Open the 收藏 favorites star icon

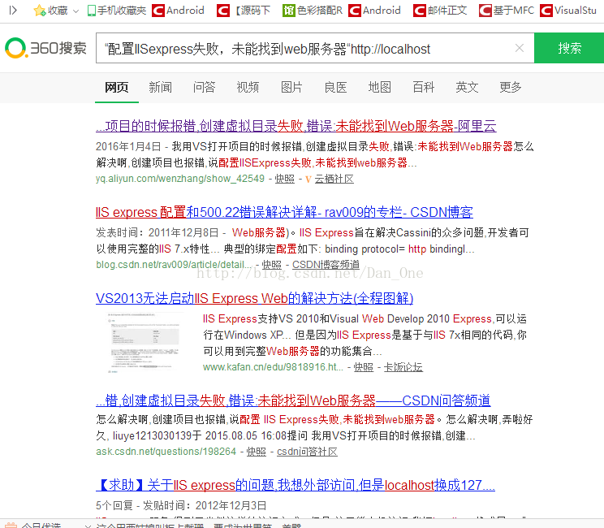coord(39,11)
